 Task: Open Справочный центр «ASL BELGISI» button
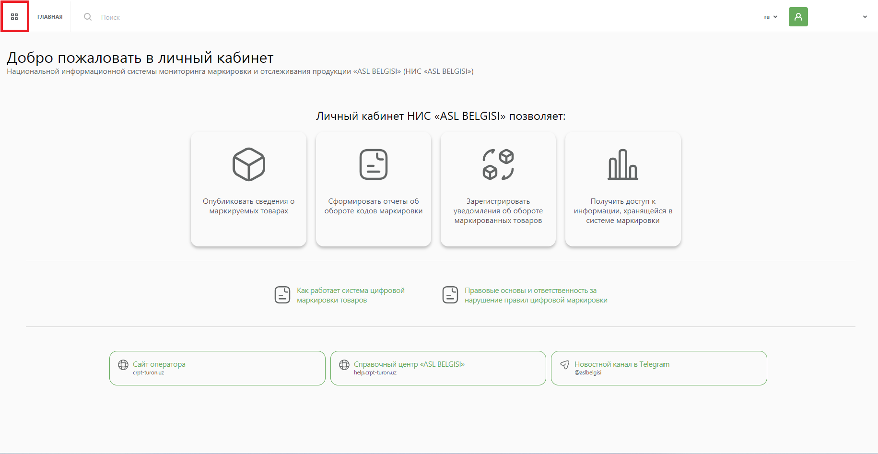438,368
